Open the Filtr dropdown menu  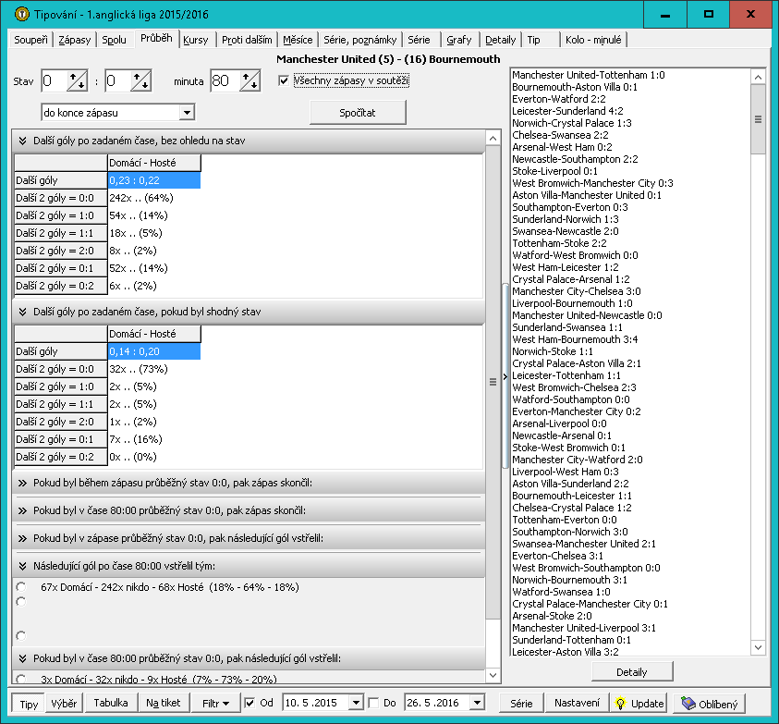pos(215,703)
